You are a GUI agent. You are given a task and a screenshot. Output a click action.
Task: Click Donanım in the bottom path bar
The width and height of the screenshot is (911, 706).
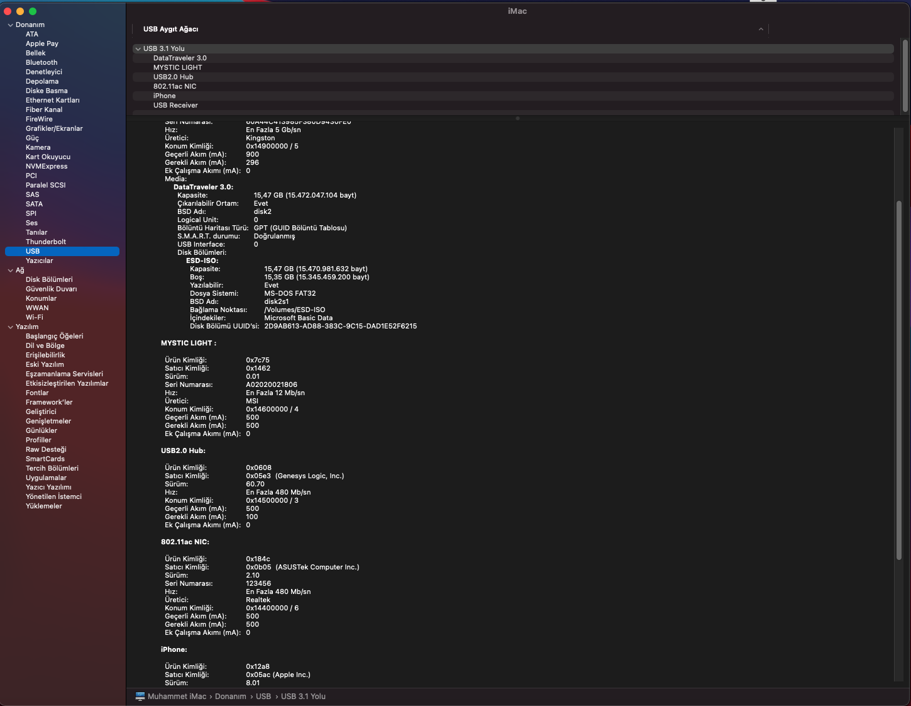pos(231,697)
